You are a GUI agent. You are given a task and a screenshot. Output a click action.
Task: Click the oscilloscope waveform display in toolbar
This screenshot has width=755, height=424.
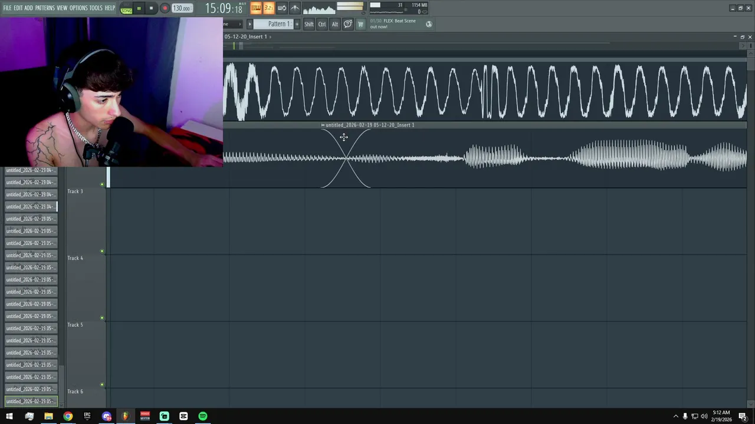(x=319, y=8)
